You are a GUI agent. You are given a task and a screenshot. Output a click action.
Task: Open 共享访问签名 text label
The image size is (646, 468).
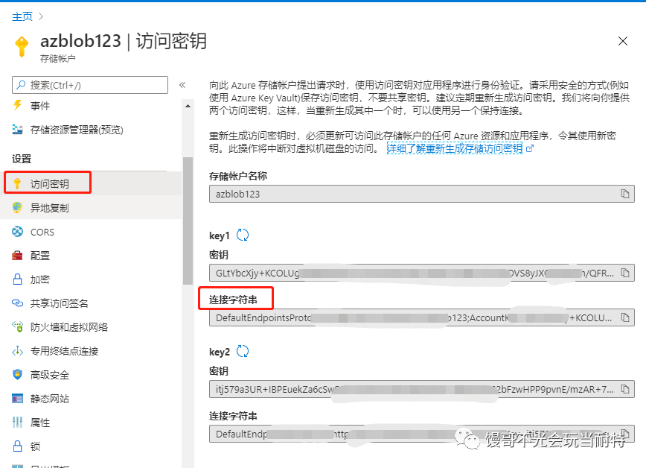click(60, 304)
